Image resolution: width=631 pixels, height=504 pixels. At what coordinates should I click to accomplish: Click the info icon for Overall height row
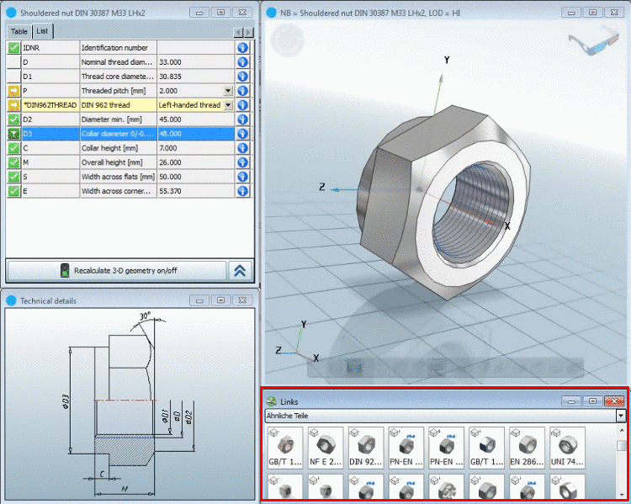[243, 162]
